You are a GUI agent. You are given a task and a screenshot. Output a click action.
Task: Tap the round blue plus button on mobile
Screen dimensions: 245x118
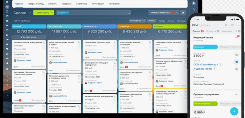click(234, 111)
